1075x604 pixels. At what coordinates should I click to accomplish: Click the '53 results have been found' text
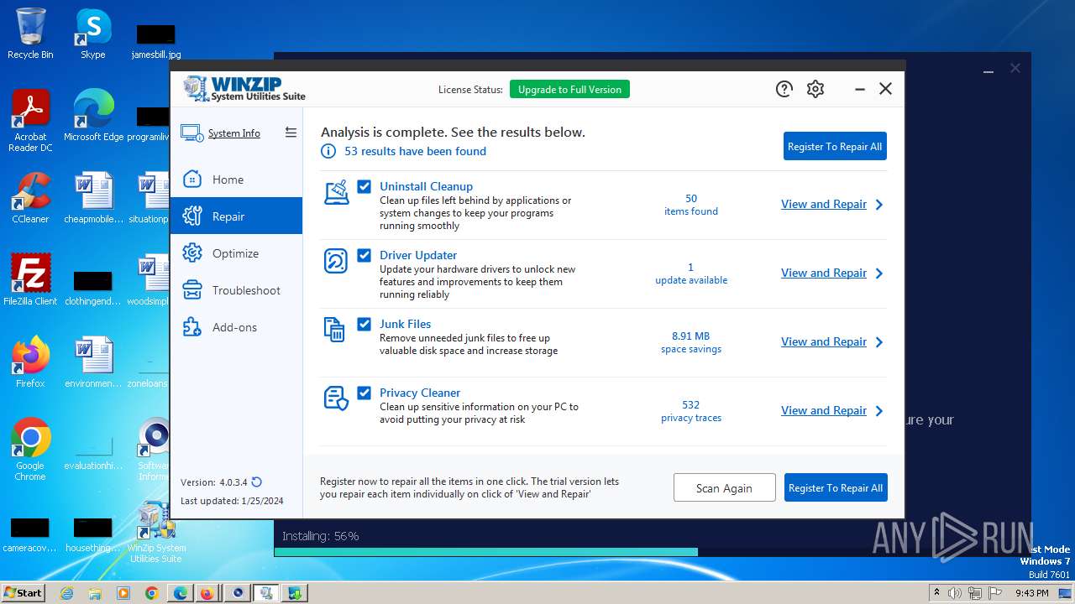pos(415,152)
